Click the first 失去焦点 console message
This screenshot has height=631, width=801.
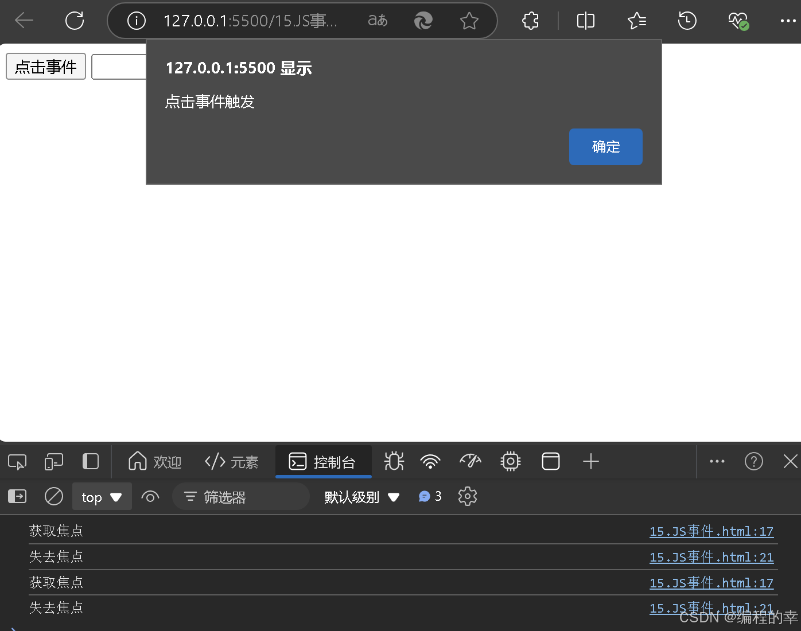[56, 556]
